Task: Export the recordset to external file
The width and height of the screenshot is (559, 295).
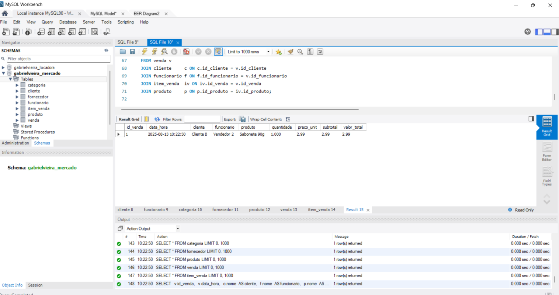Action: pos(242,119)
